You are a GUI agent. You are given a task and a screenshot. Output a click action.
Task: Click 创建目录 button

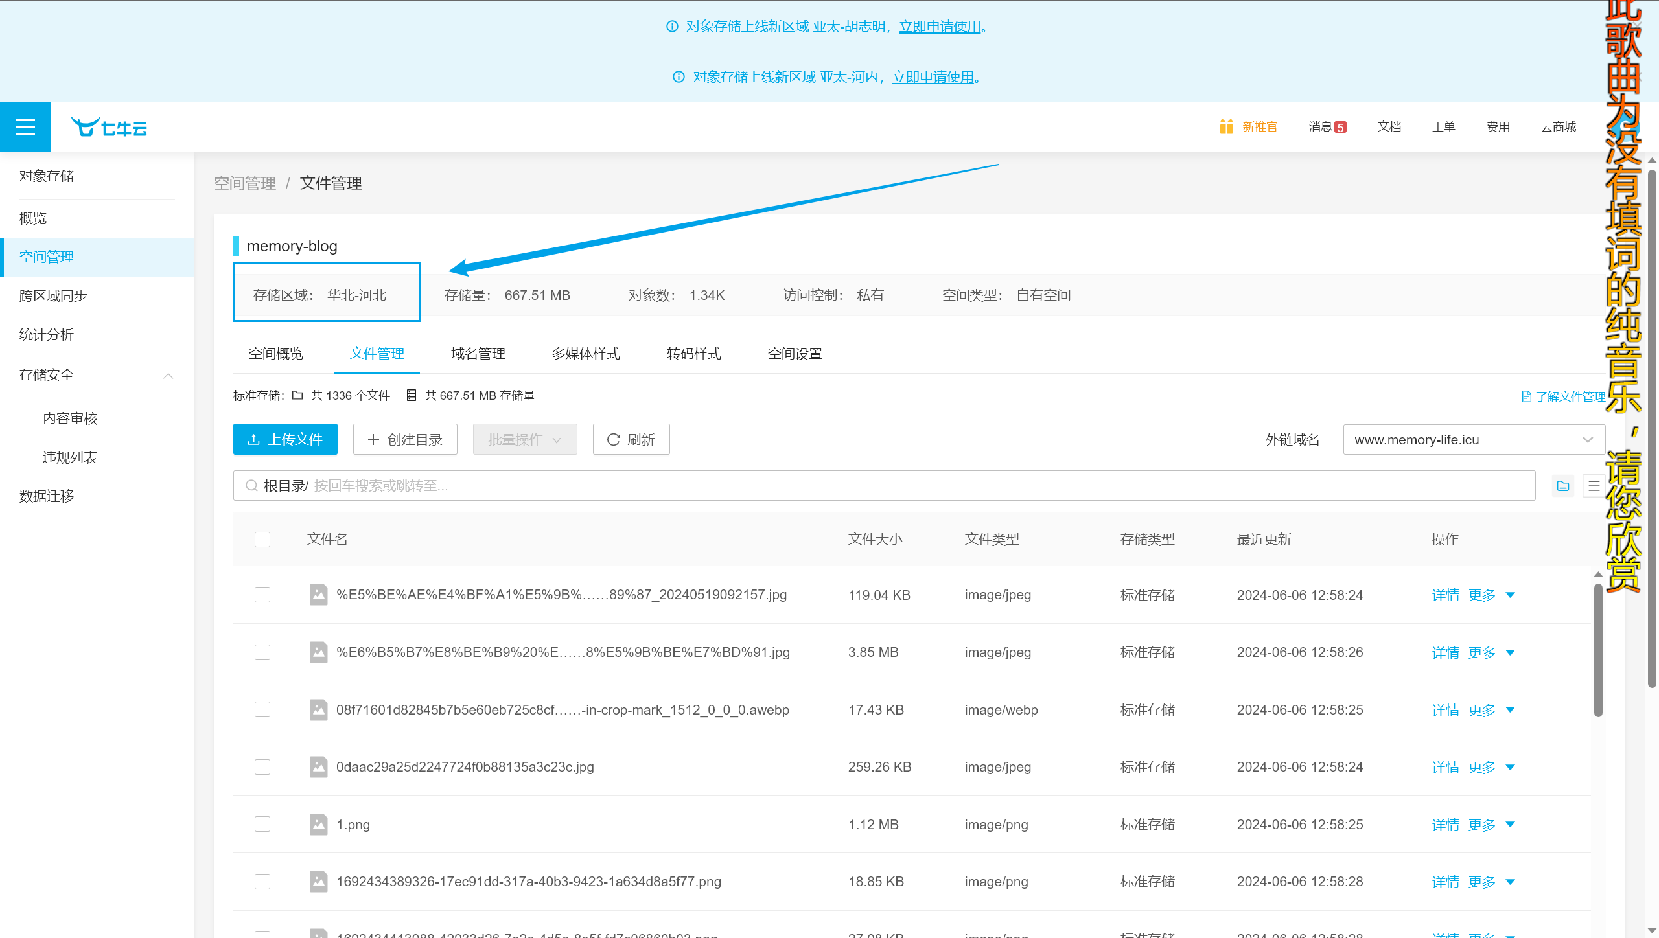click(405, 439)
